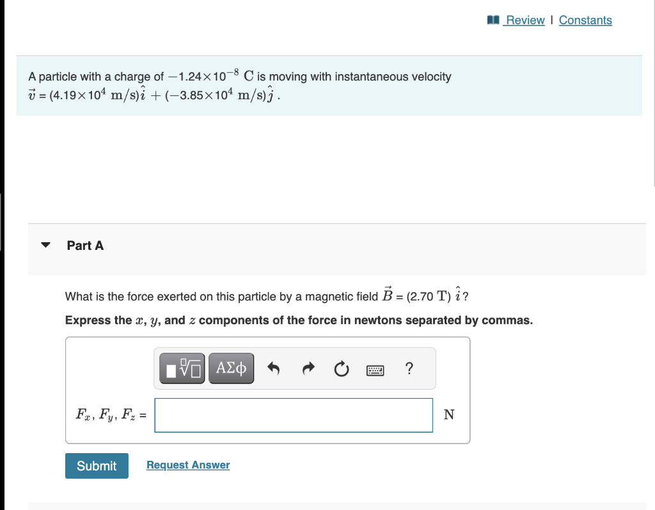Click inside the Fx, Fy, Fz answer box
Image resolution: width=655 pixels, height=510 pixels.
tap(293, 415)
